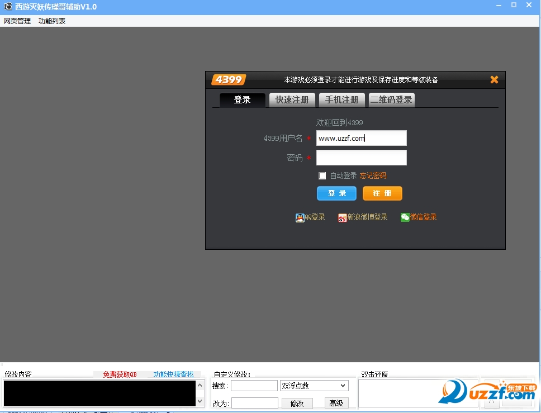Screen dimensions: 541x413
Task: Click the scroll up arrow of 修改内容 list
Action: pyautogui.click(x=200, y=385)
